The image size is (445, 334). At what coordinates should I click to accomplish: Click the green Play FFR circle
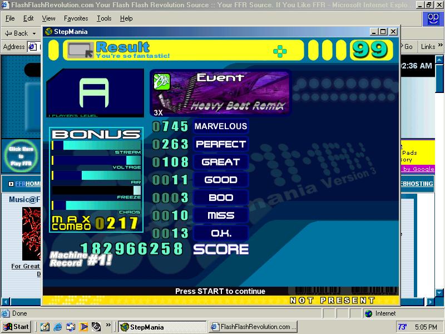click(21, 156)
